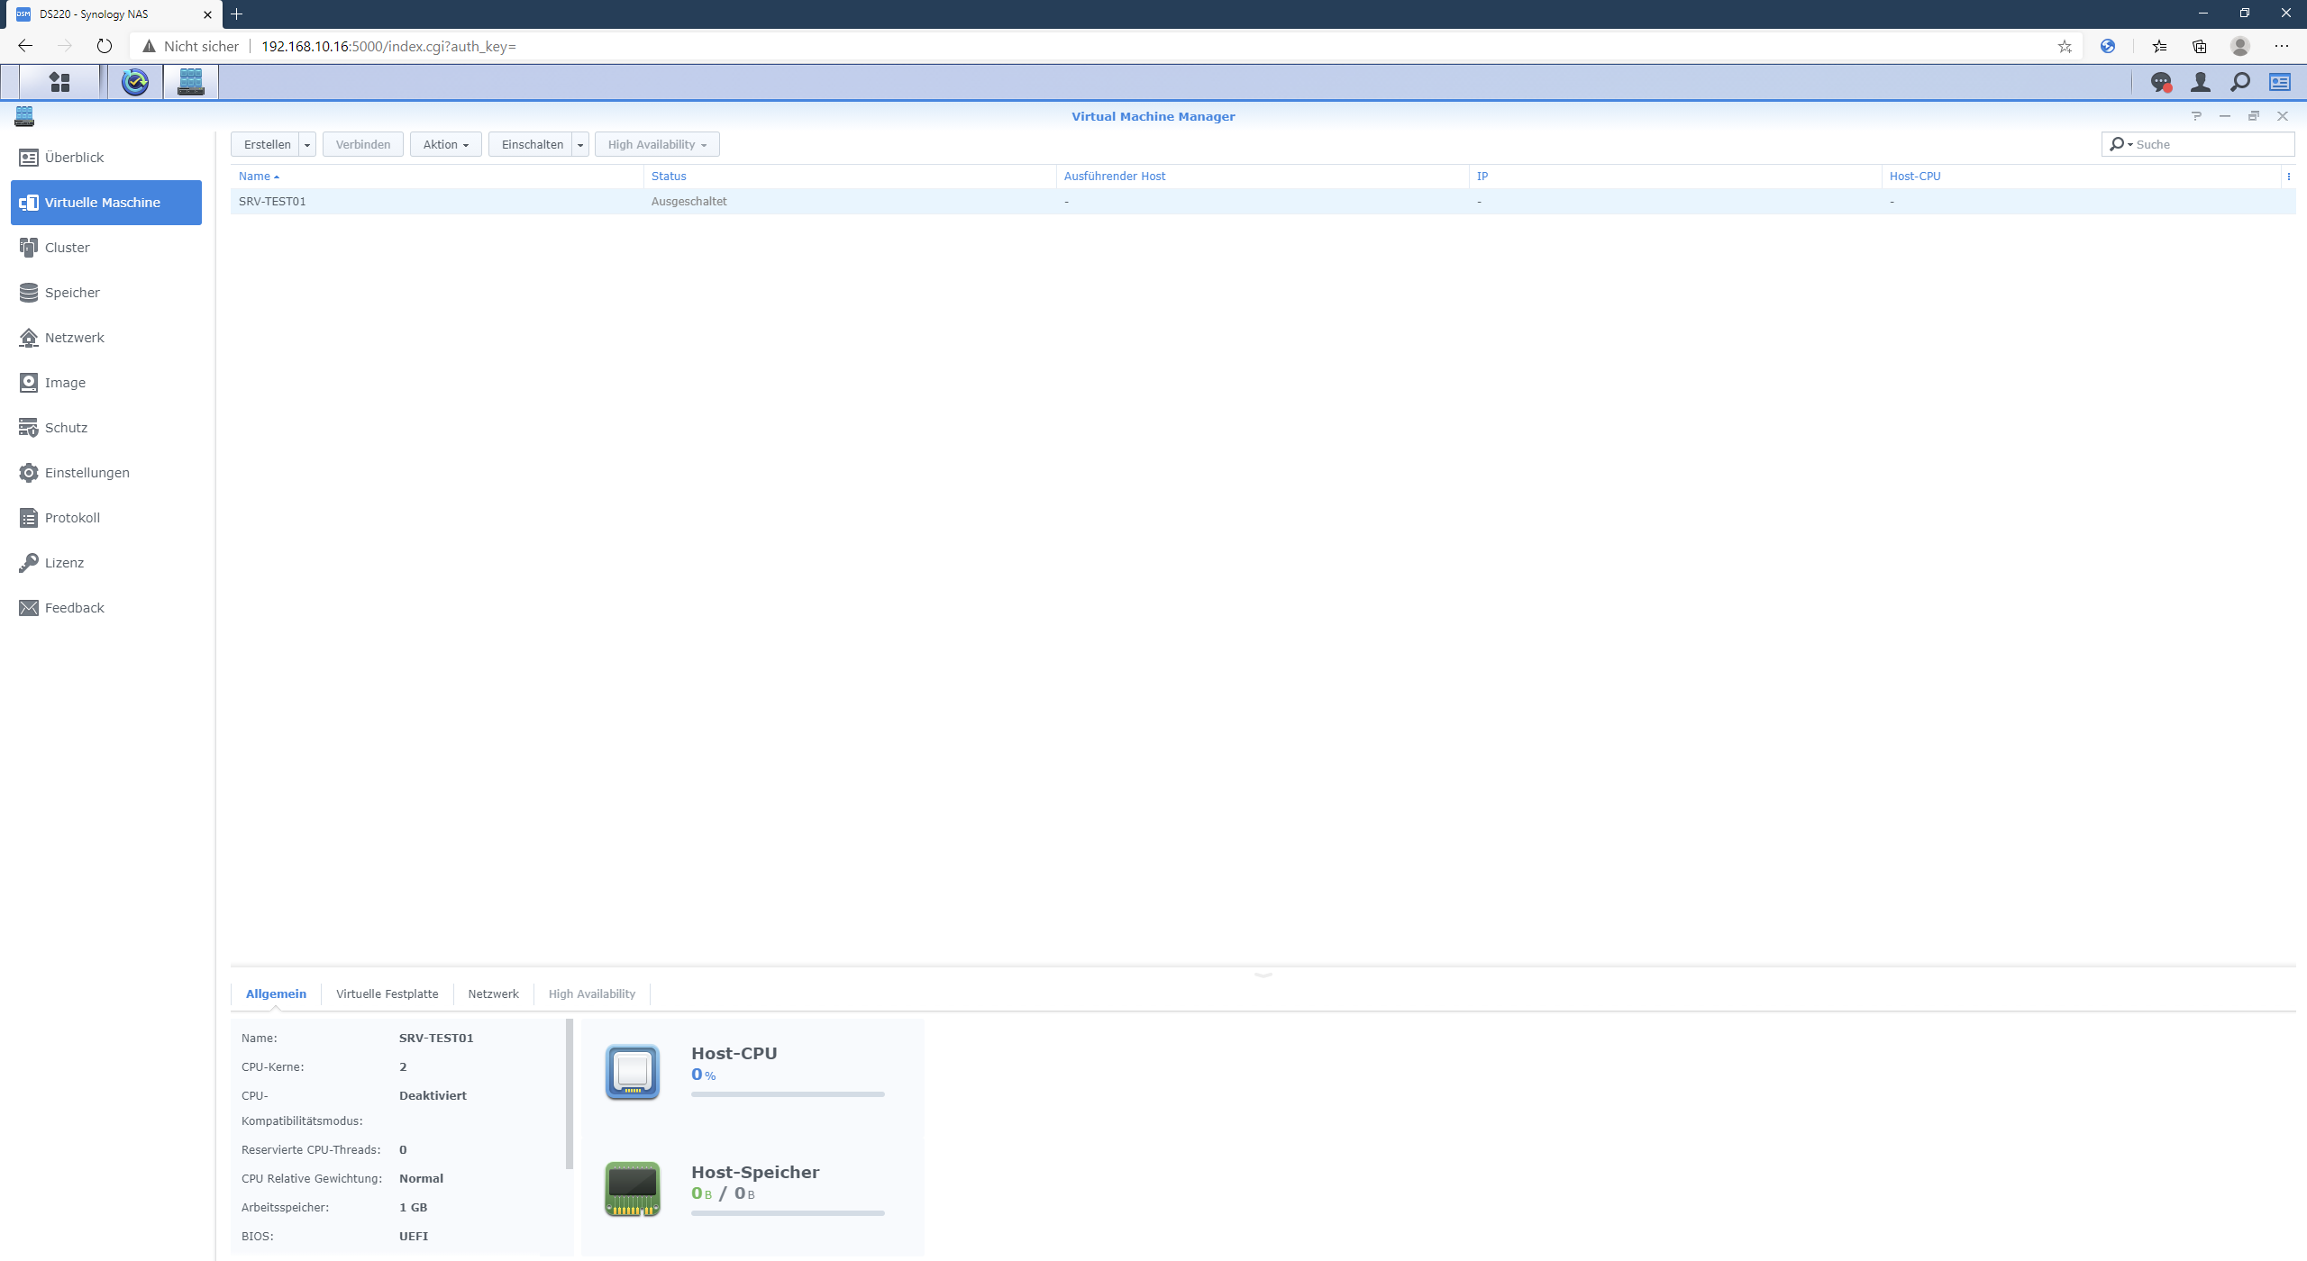2307x1261 pixels.
Task: Open the column options menu
Action: [2288, 177]
